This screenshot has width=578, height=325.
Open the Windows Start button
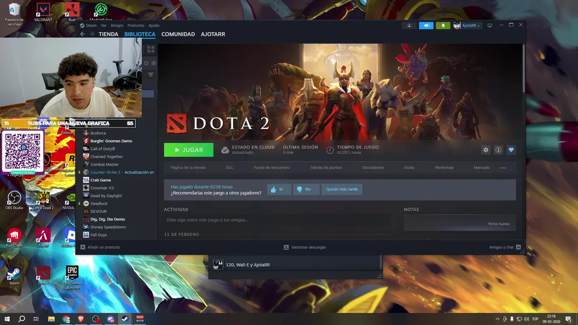[x=7, y=319]
